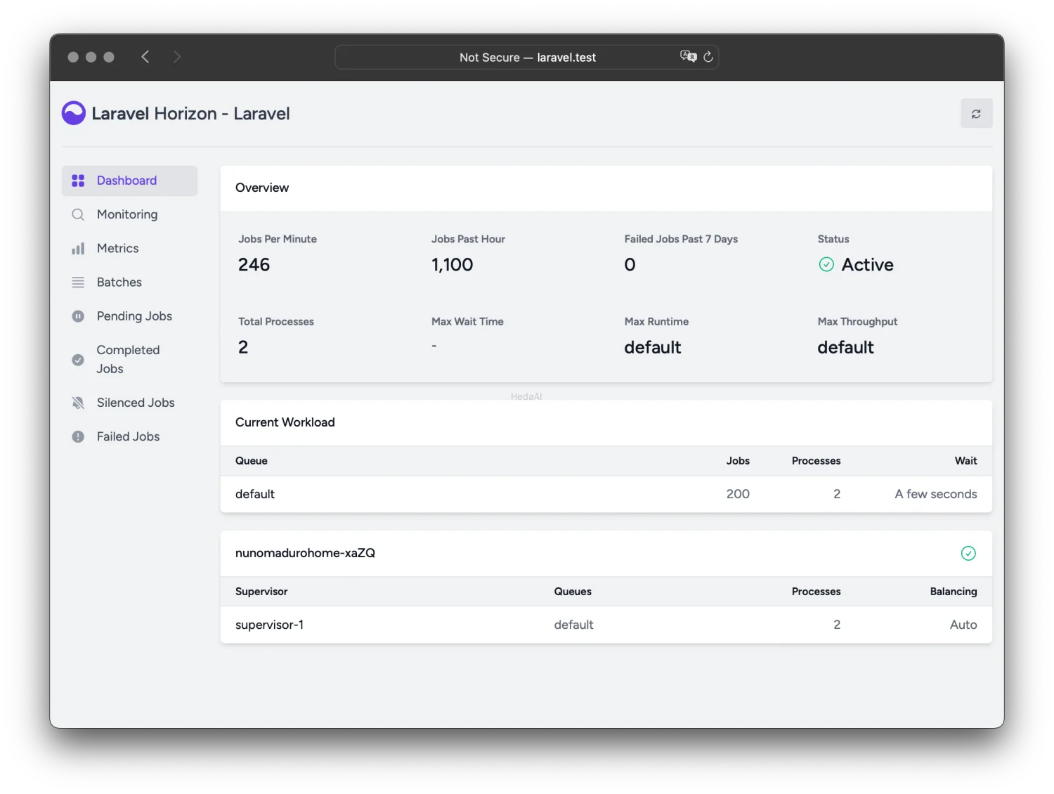Click the Max Throughput default value

845,347
